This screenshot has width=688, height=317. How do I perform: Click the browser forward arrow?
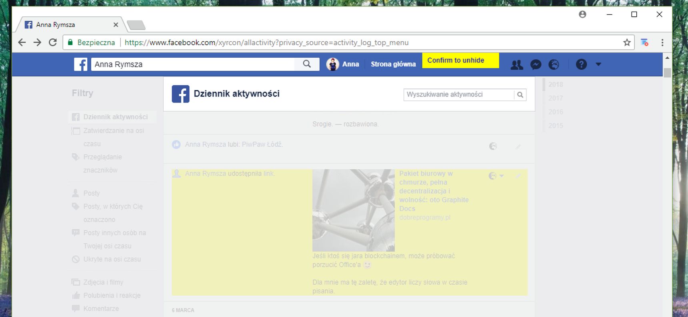point(37,42)
